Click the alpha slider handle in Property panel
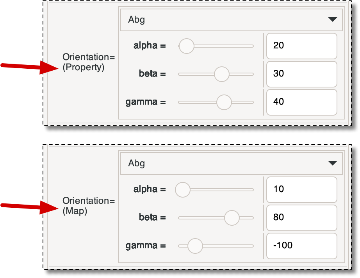The width and height of the screenshot is (360, 278). coord(186,46)
